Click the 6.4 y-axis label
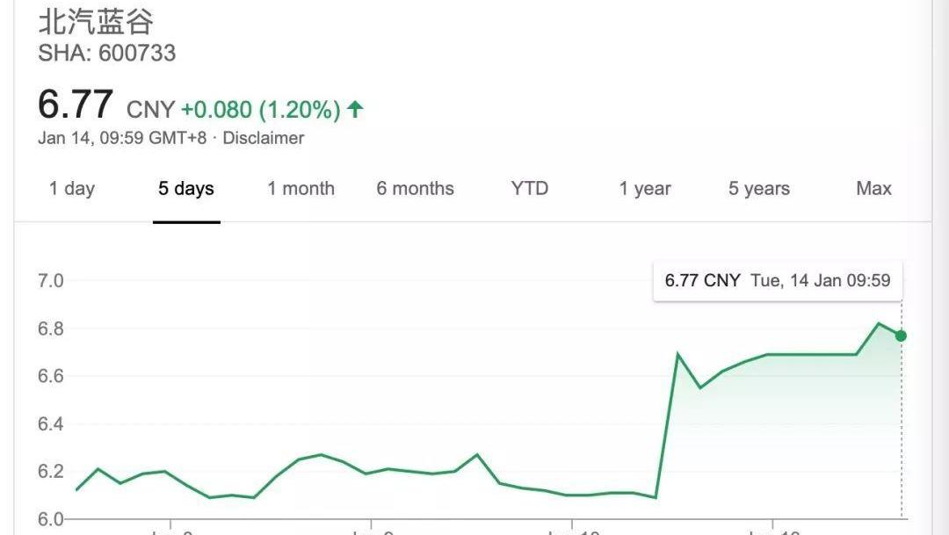This screenshot has width=949, height=535. coord(51,424)
